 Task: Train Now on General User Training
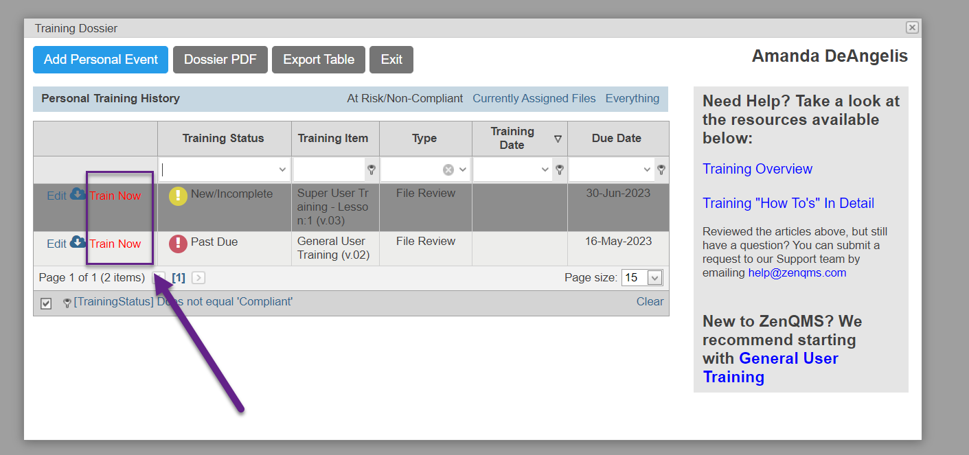pyautogui.click(x=115, y=244)
